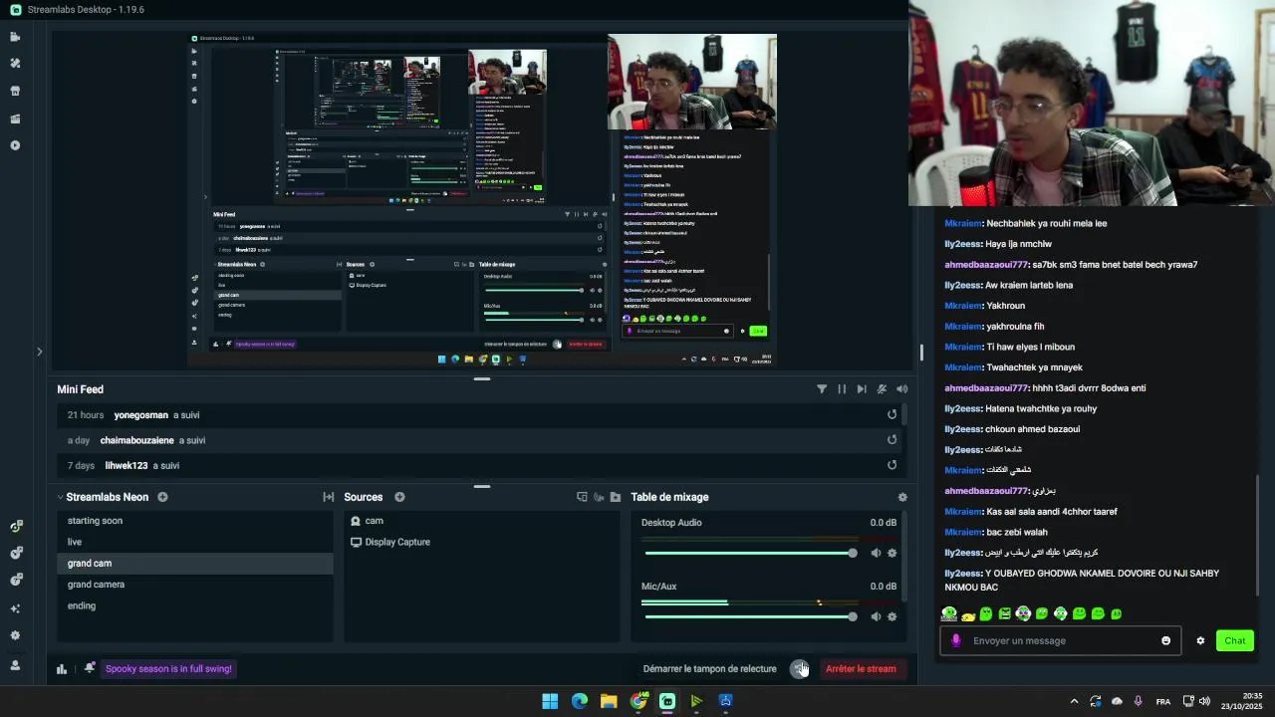
Task: Click the webcam preview thumbnail
Action: tap(1092, 103)
